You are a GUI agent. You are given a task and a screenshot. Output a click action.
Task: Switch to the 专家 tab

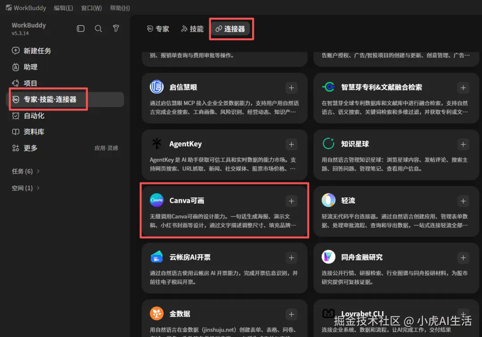click(x=158, y=29)
